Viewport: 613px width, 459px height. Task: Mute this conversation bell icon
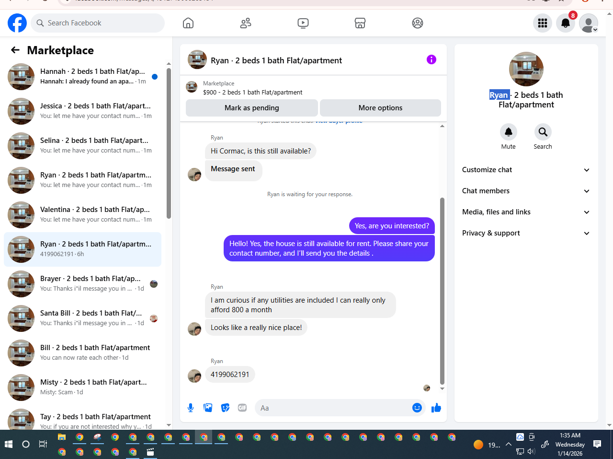coord(509,131)
